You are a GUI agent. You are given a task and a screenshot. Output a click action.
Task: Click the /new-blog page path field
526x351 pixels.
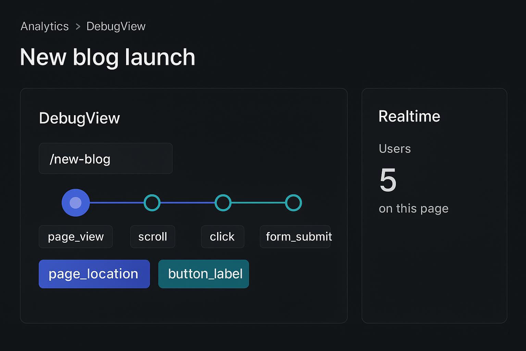pyautogui.click(x=105, y=158)
